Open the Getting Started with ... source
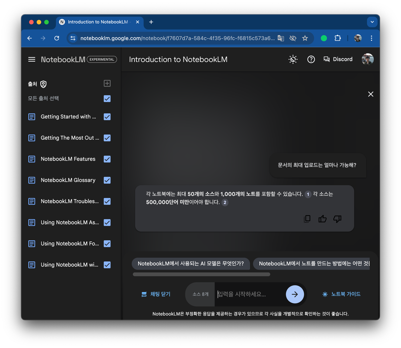This screenshot has width=401, height=348. pyautogui.click(x=68, y=117)
